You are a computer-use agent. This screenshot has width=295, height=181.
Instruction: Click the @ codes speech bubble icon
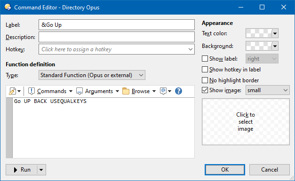point(163,91)
